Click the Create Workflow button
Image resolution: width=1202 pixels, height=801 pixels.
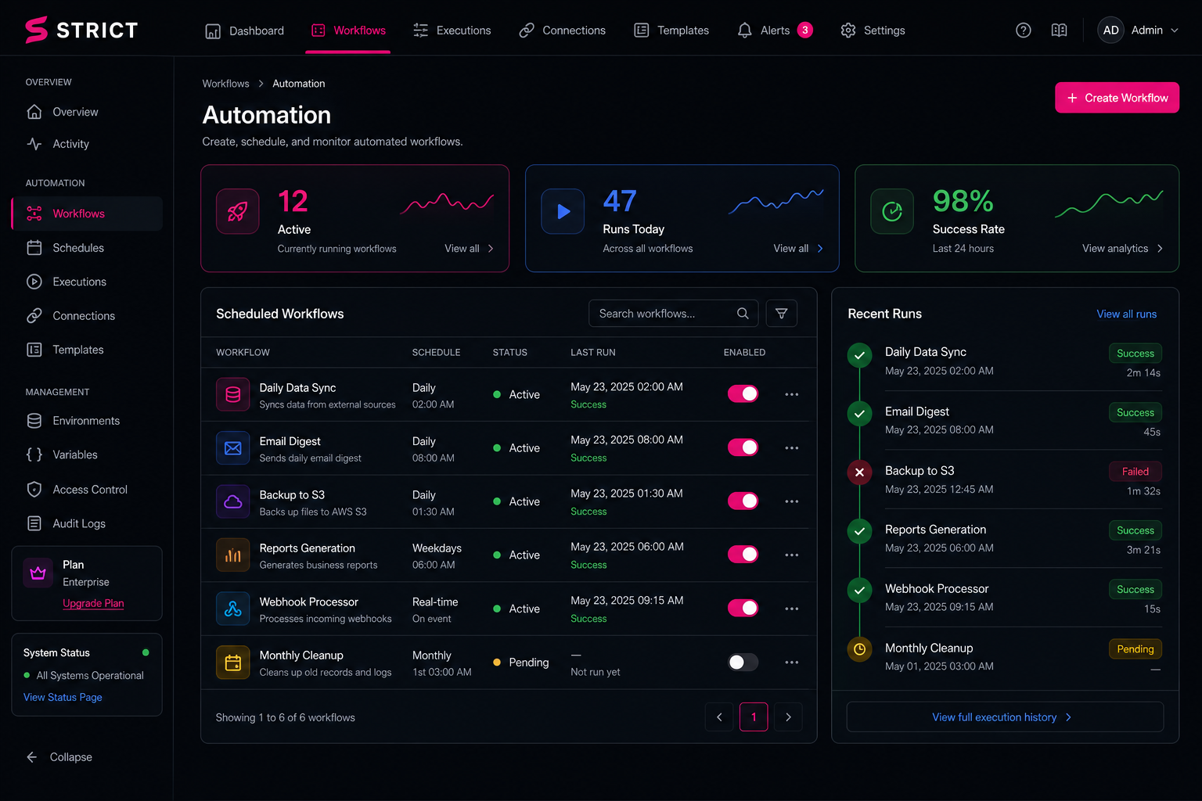pyautogui.click(x=1117, y=98)
